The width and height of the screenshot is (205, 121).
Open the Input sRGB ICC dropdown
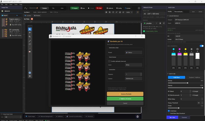click(x=189, y=23)
